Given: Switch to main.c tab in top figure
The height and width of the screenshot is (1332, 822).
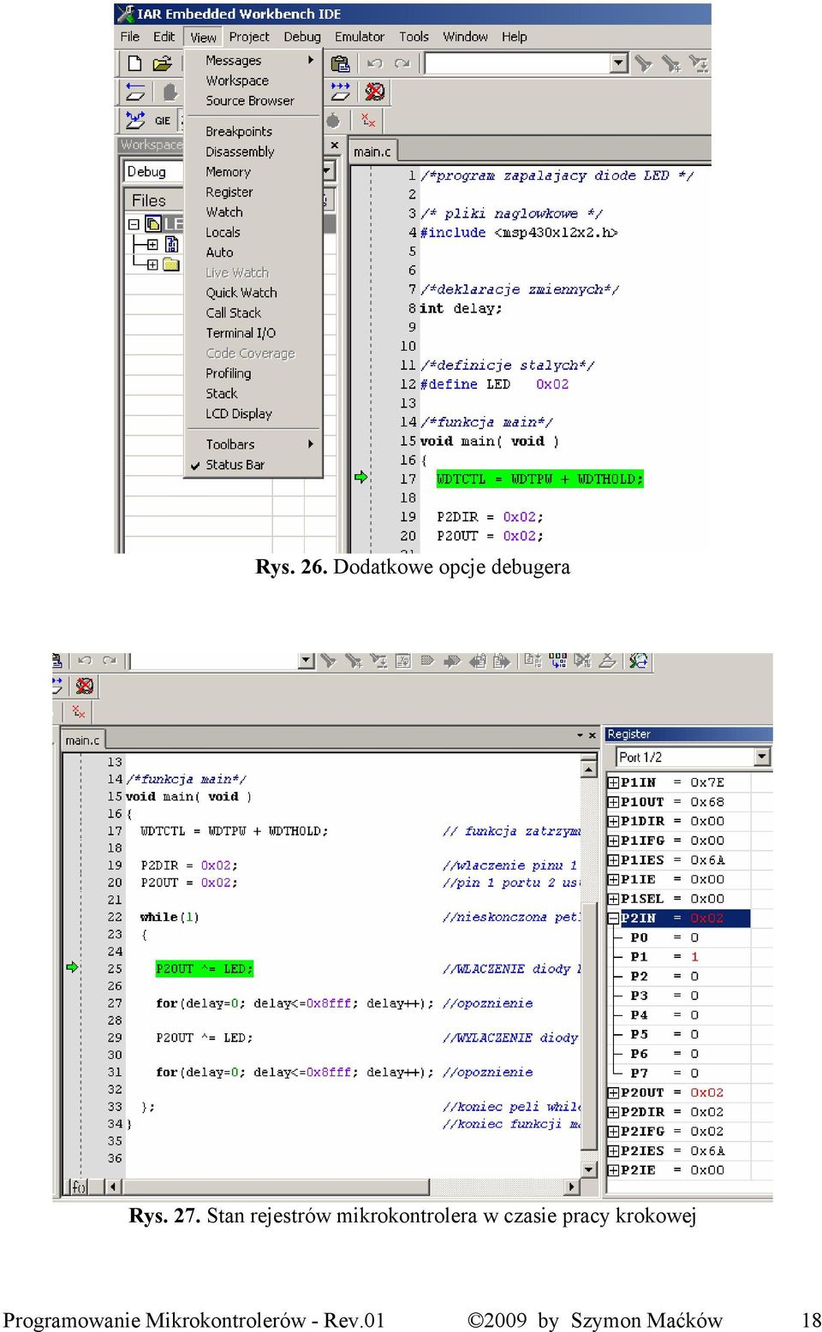Looking at the screenshot, I should click(372, 152).
